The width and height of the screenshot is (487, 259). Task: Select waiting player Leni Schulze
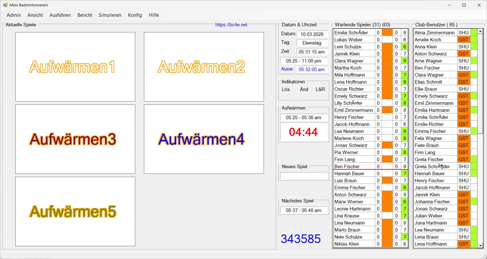[x=354, y=47]
